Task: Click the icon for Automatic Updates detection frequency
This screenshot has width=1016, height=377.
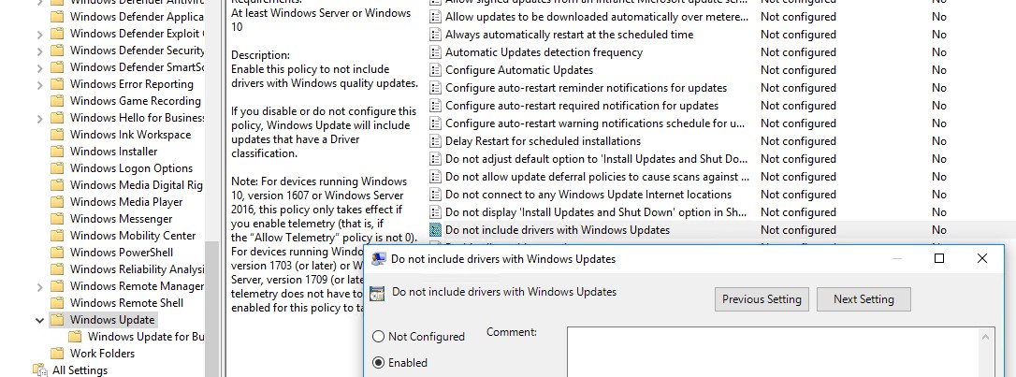Action: (x=435, y=52)
